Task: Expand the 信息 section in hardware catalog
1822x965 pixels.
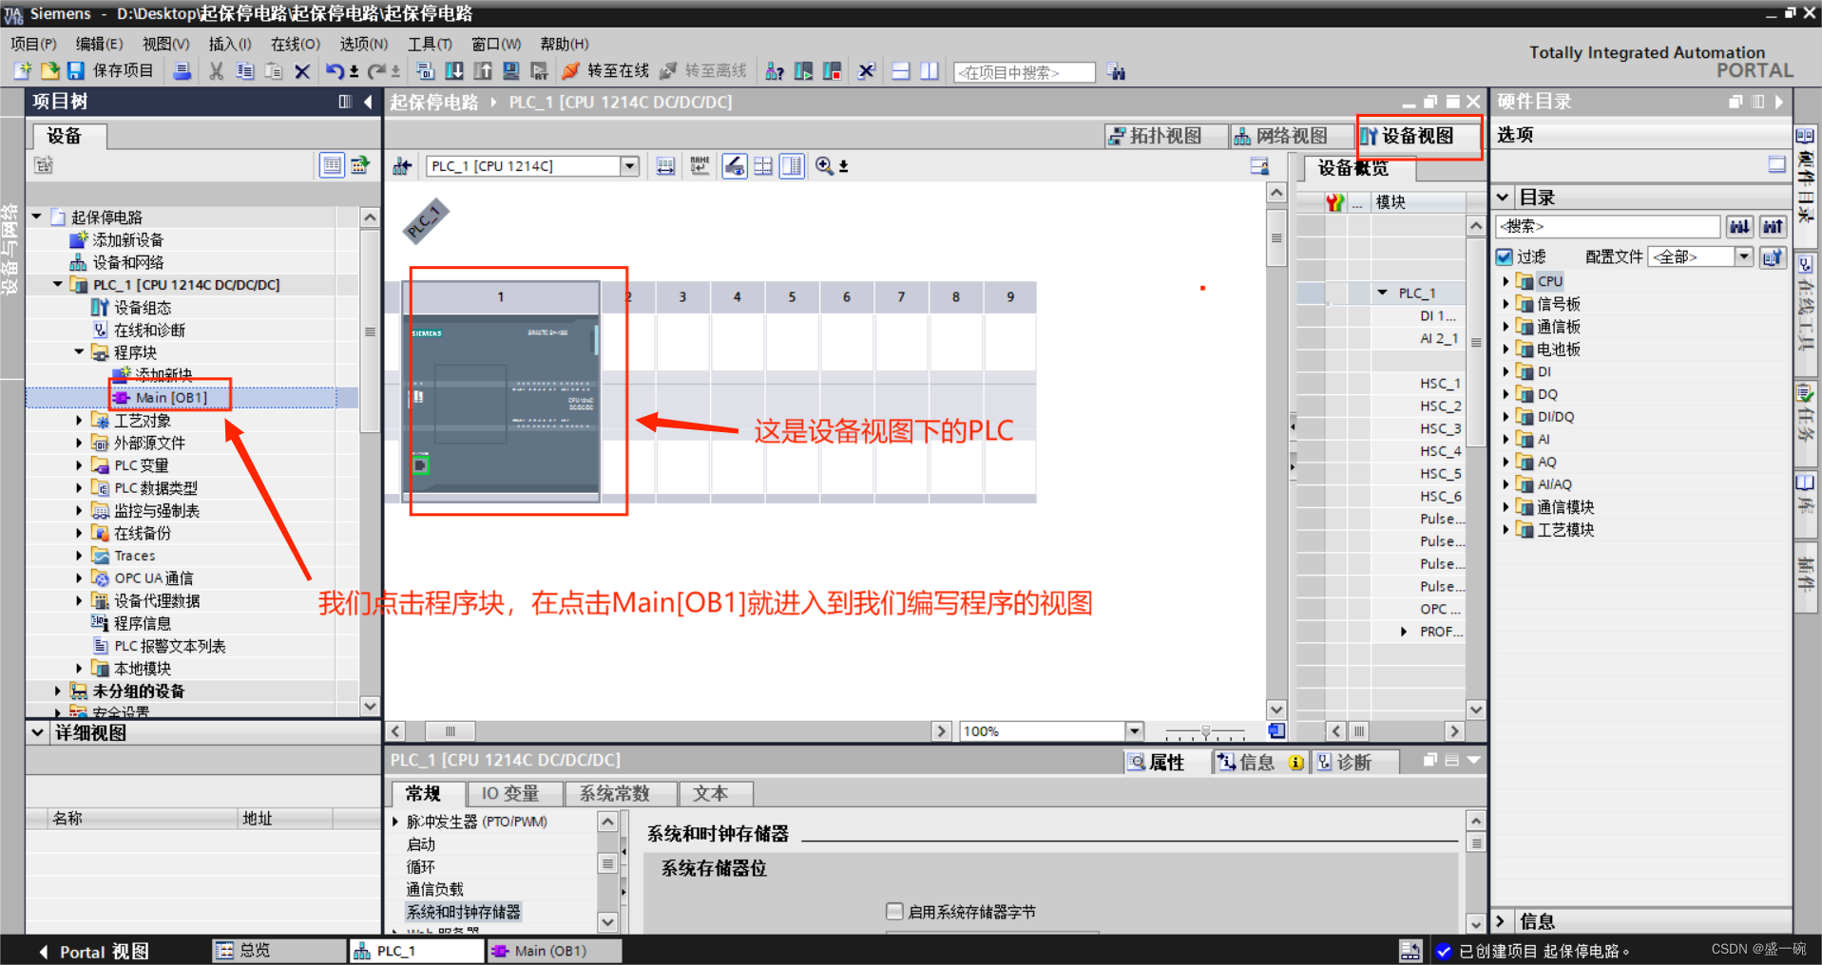Action: pos(1502,921)
